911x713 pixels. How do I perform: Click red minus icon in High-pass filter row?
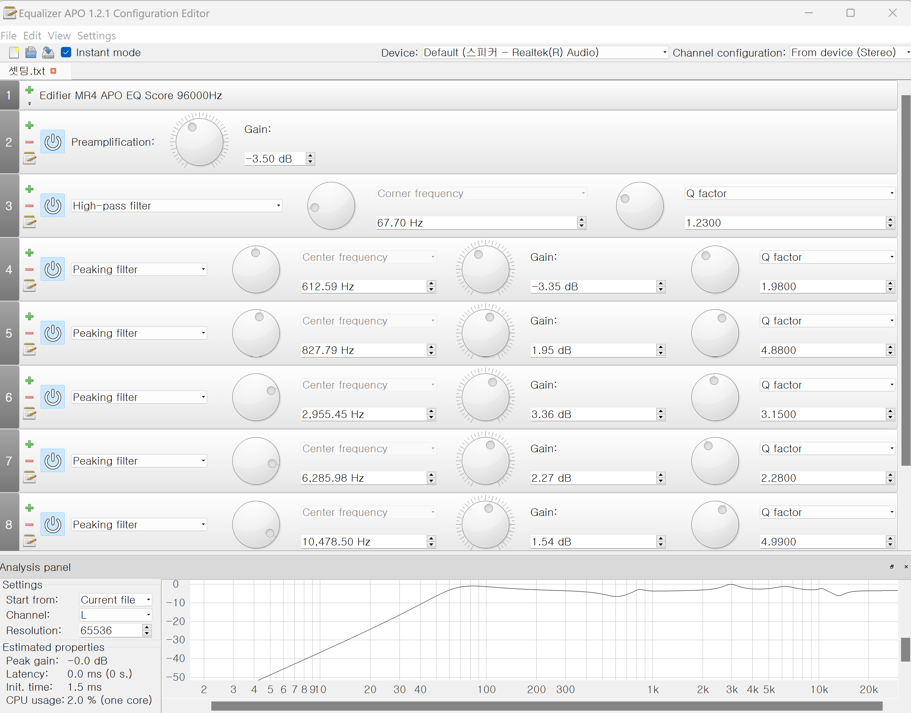29,206
